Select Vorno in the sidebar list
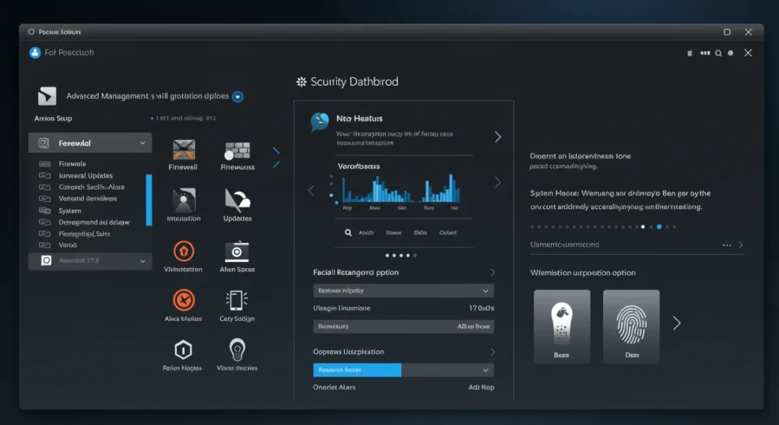Screen dimensions: 779x425 (68, 245)
